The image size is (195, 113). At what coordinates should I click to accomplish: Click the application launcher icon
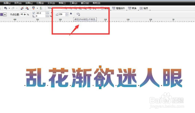tap(33, 8)
